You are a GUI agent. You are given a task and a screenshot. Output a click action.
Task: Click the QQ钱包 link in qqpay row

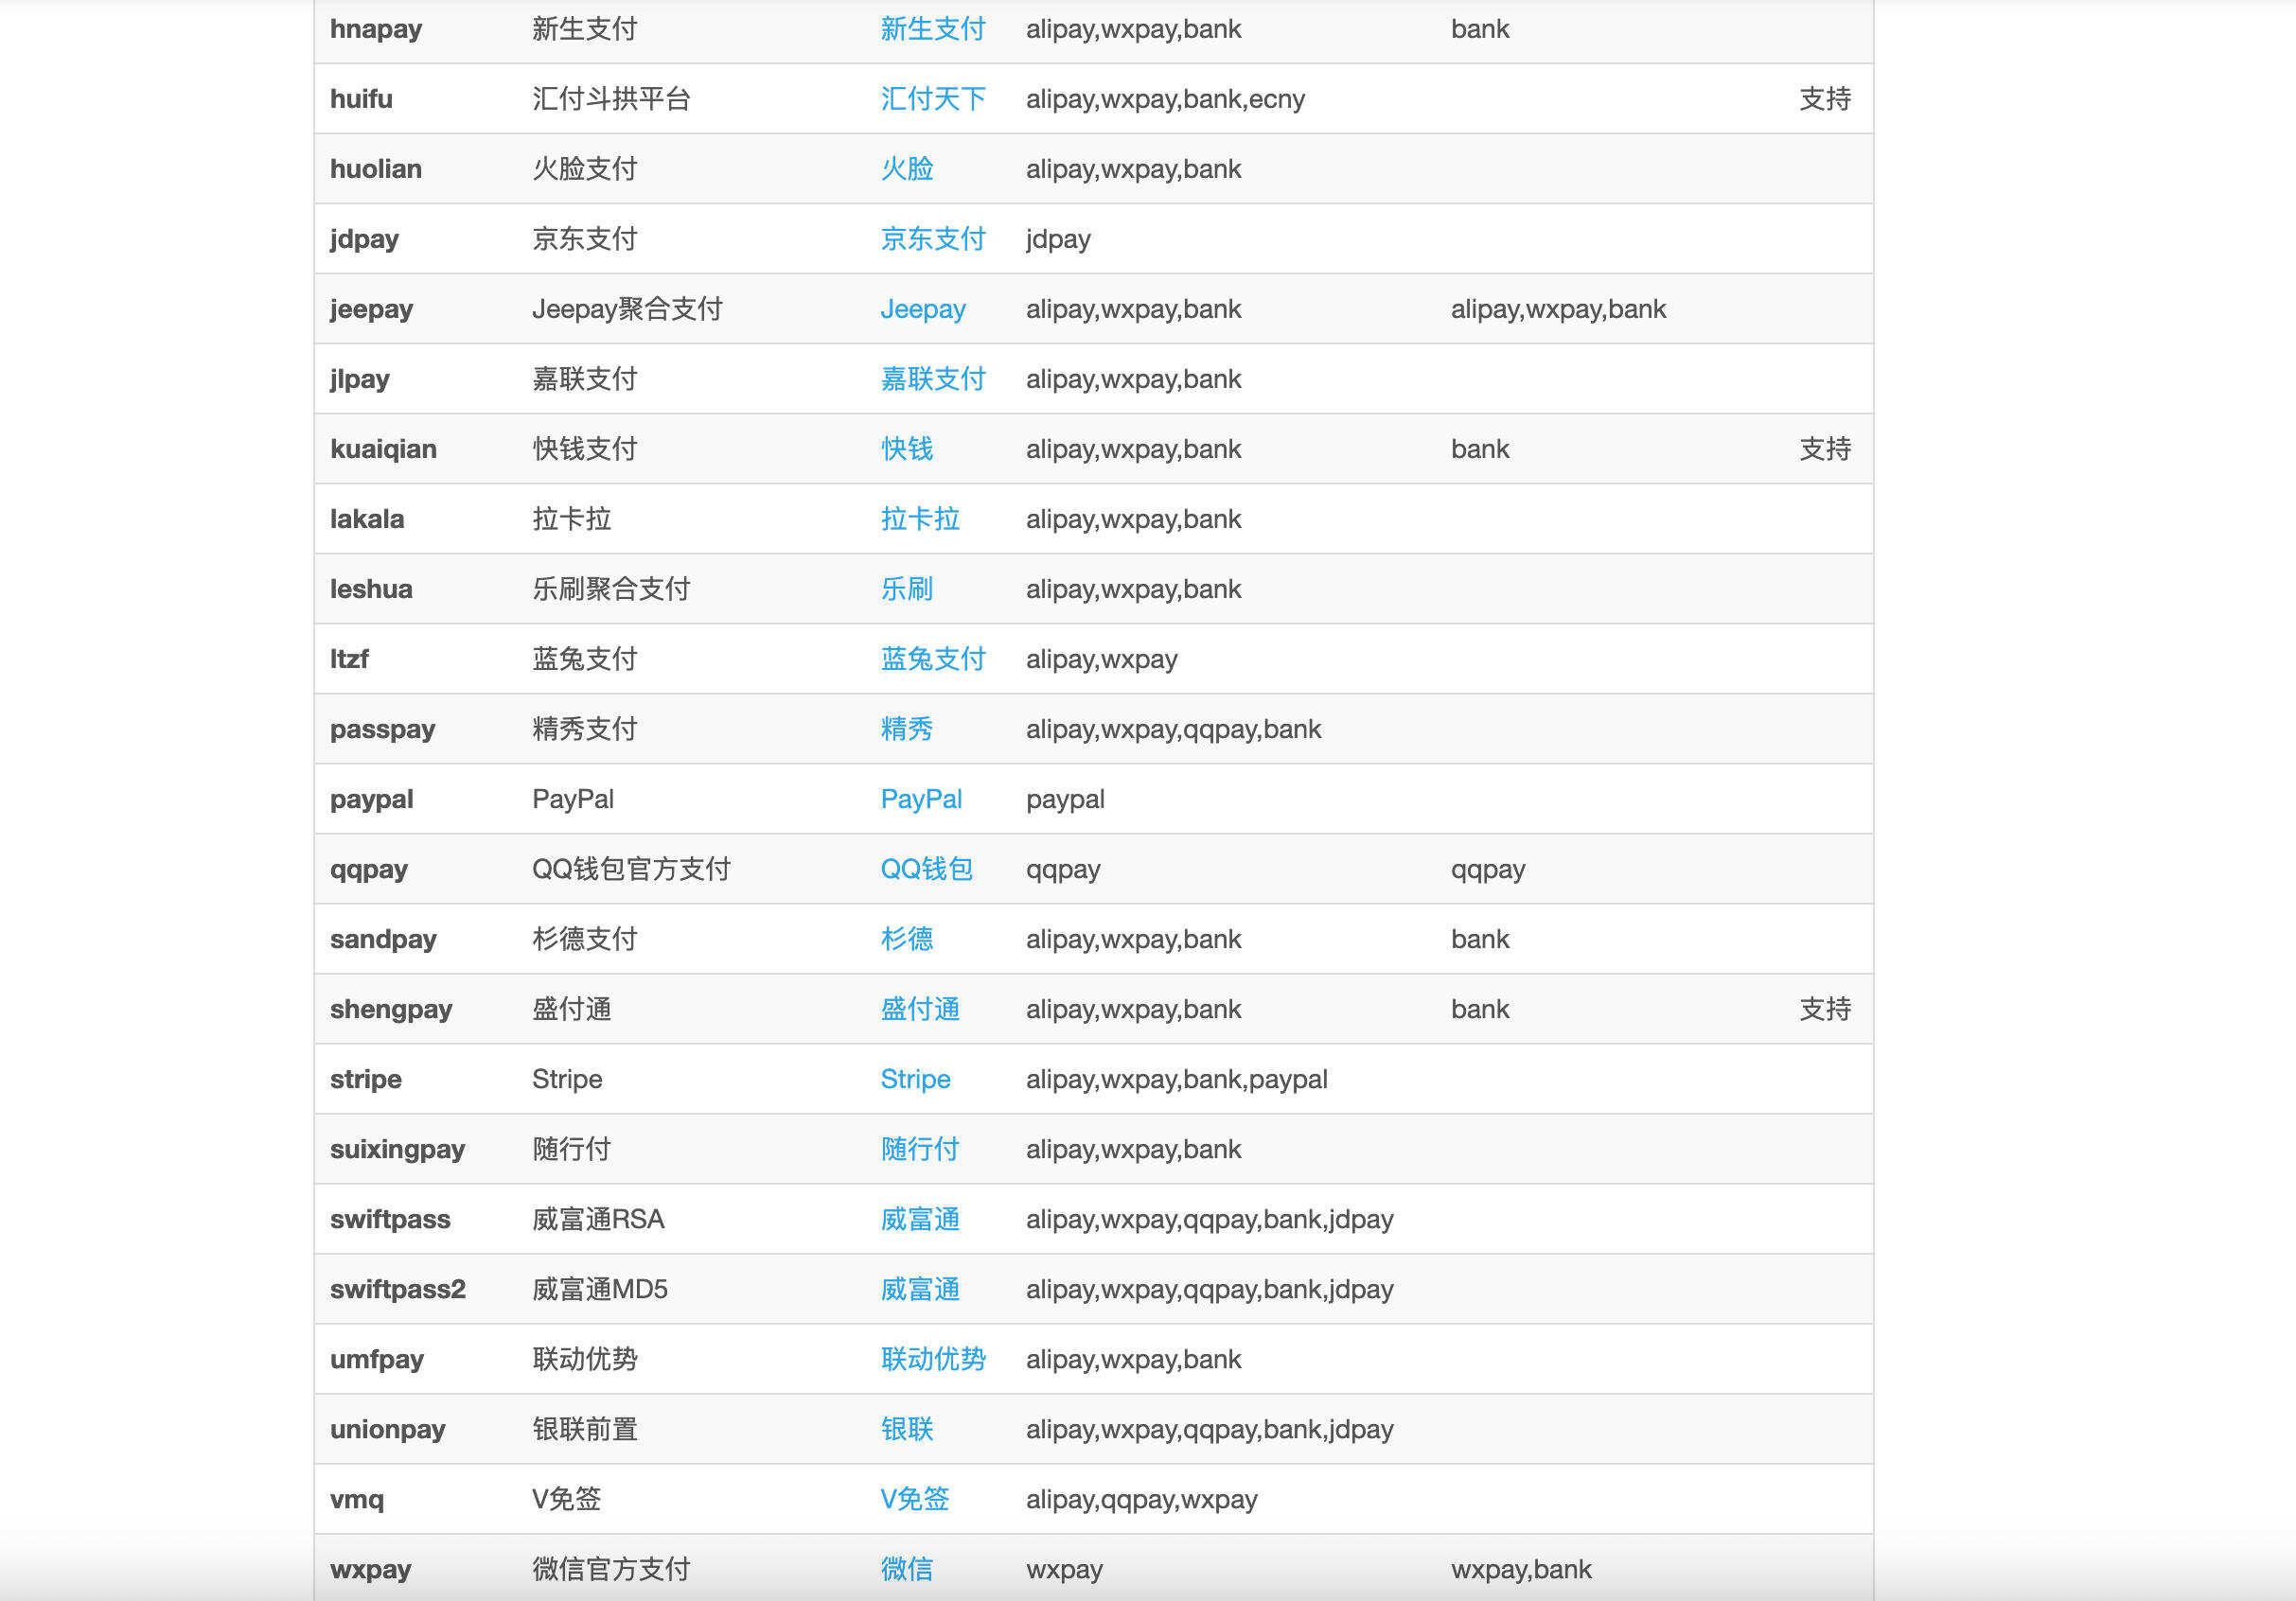[x=924, y=869]
